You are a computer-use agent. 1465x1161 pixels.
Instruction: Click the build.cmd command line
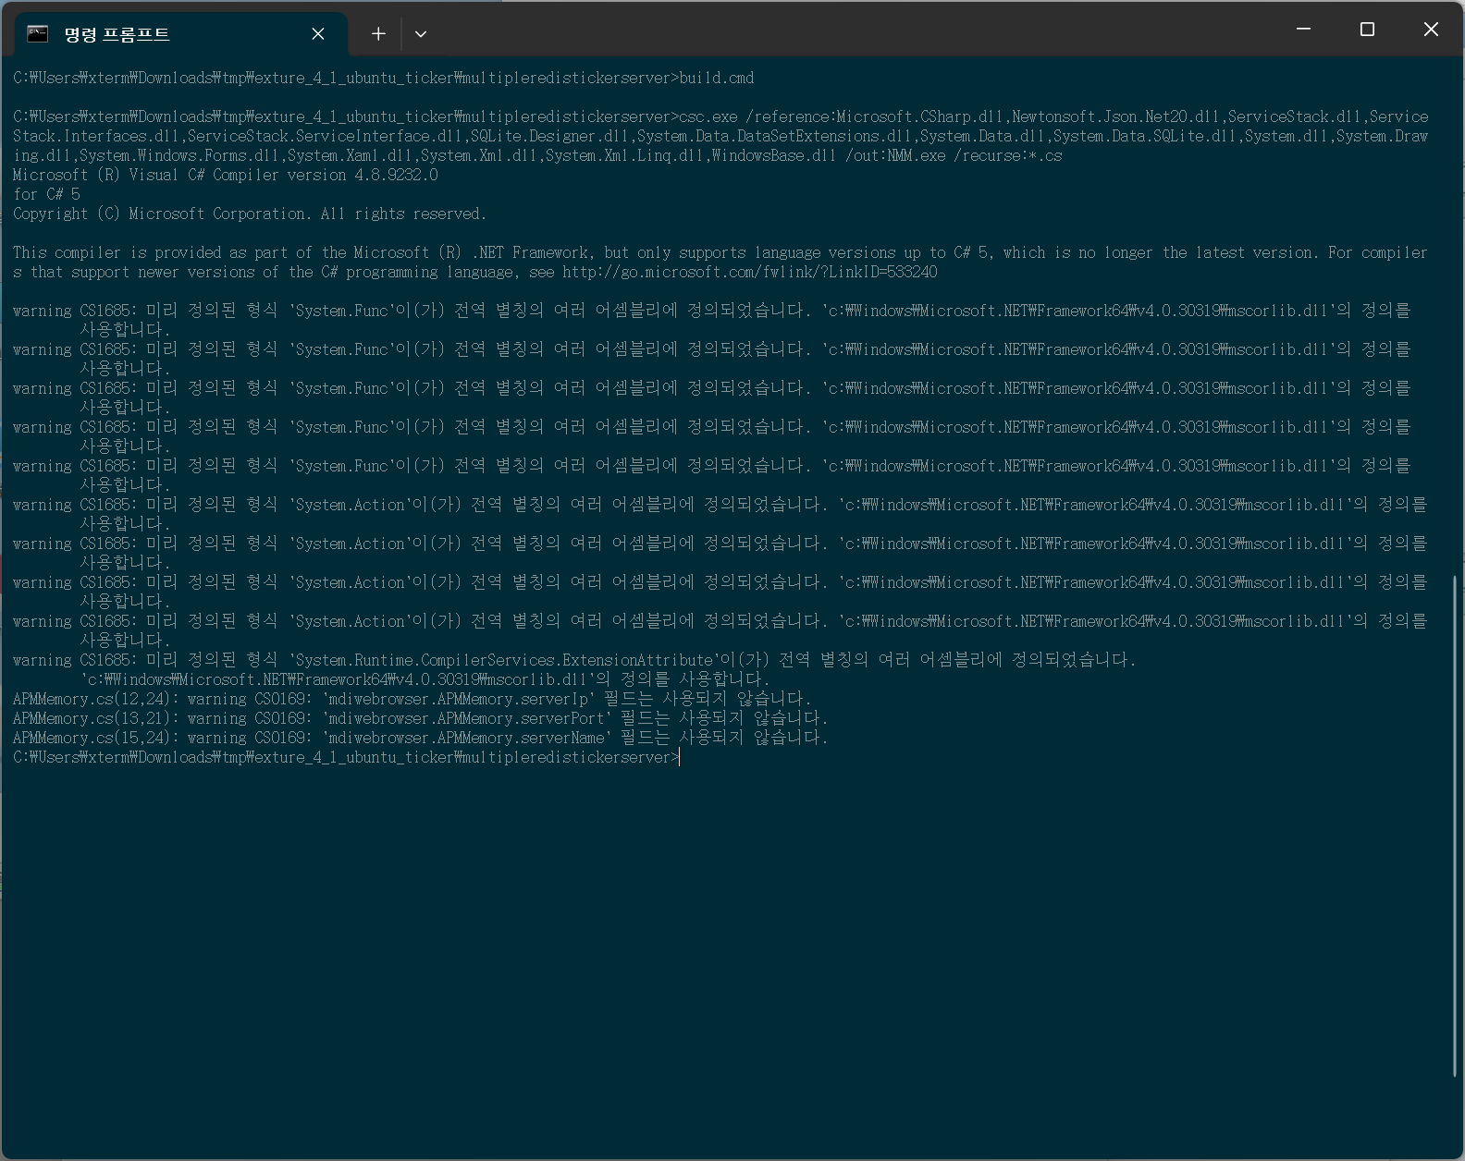click(384, 78)
